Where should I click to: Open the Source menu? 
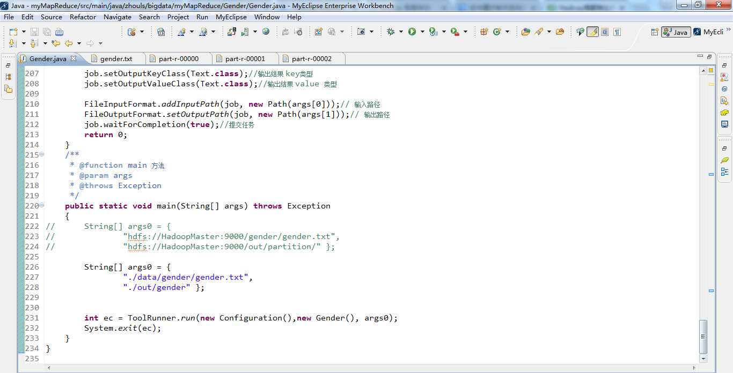(x=52, y=17)
